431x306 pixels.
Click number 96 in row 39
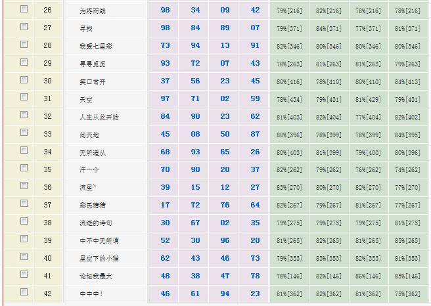pyautogui.click(x=225, y=240)
